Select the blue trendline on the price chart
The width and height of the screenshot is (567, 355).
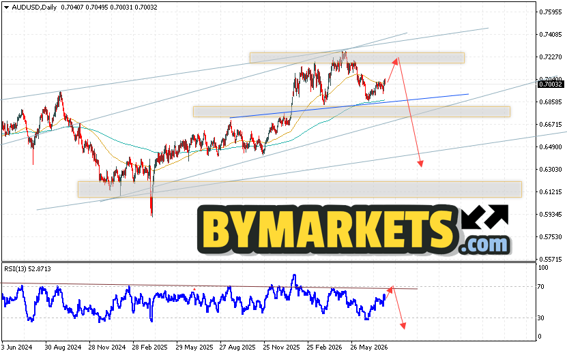[349, 106]
